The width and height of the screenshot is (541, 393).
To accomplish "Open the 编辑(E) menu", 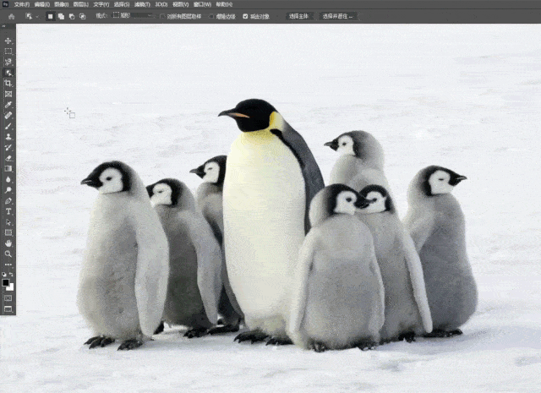I will pyautogui.click(x=42, y=4).
